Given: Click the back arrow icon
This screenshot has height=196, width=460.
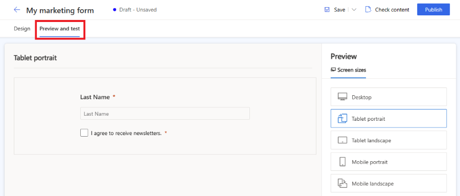Looking at the screenshot, I should point(17,10).
